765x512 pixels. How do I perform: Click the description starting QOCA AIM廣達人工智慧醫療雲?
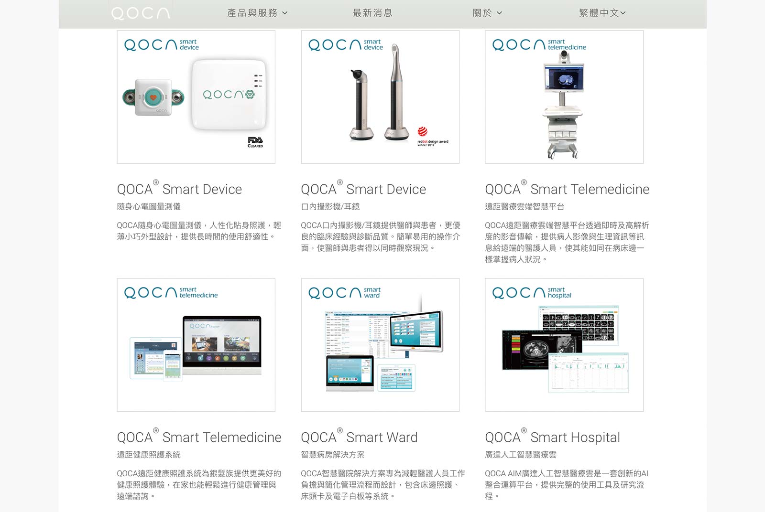click(567, 485)
